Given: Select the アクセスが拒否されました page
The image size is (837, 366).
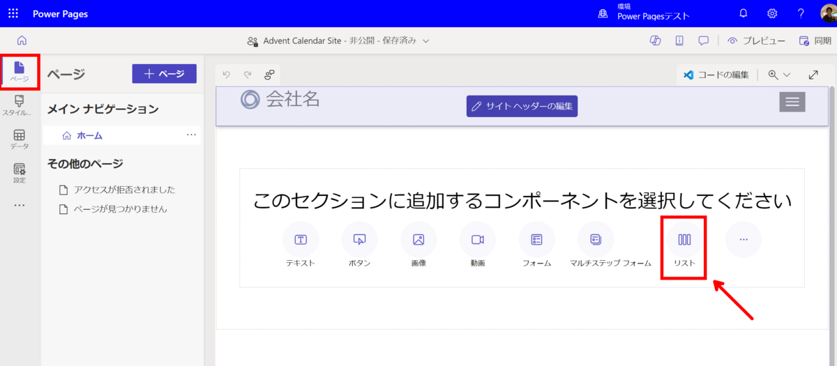Looking at the screenshot, I should click(117, 190).
